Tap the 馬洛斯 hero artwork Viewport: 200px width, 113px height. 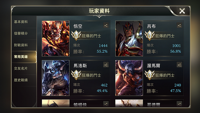(x=56, y=78)
